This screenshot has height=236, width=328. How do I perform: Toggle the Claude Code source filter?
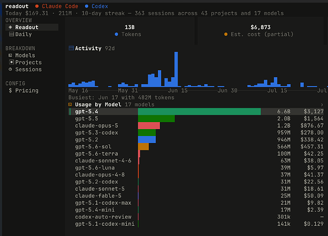[x=56, y=6]
